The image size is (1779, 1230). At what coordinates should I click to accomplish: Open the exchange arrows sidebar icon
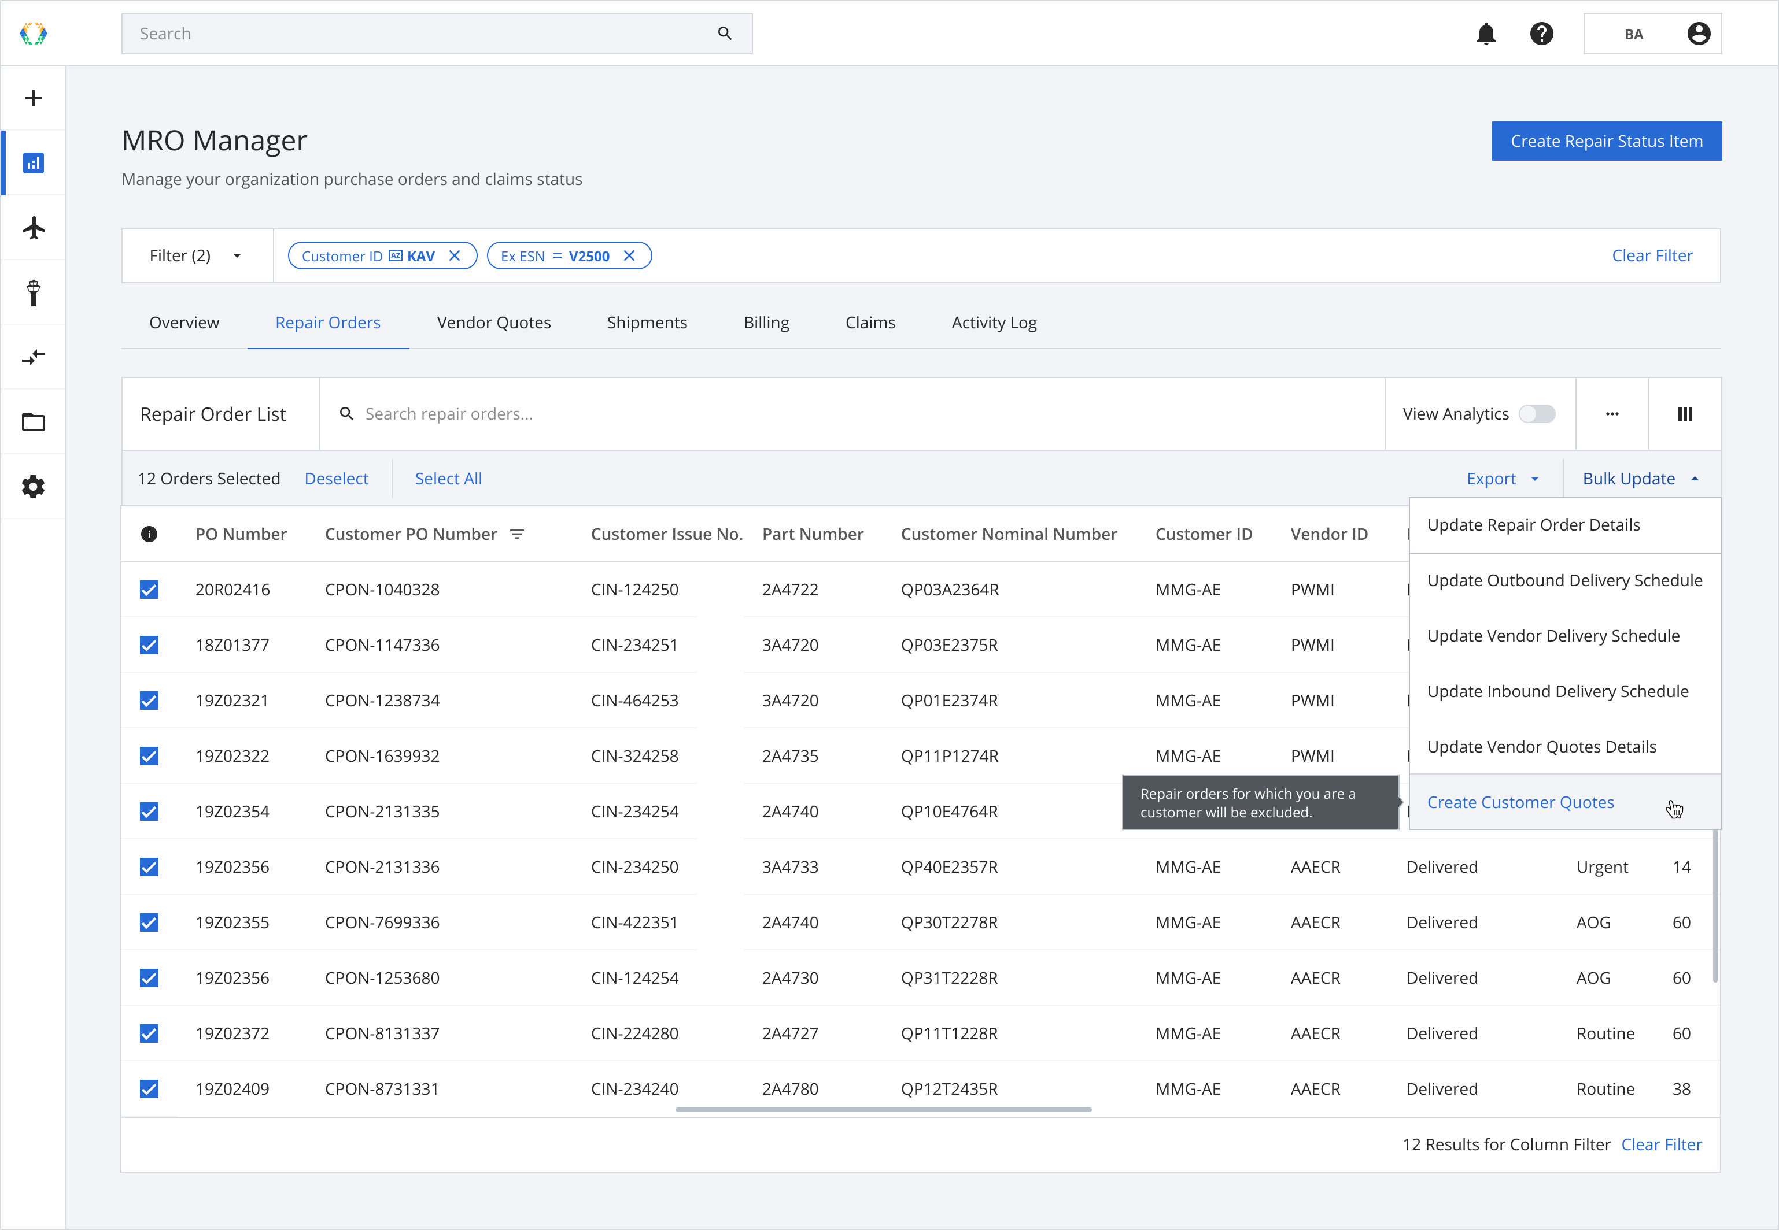click(x=33, y=358)
